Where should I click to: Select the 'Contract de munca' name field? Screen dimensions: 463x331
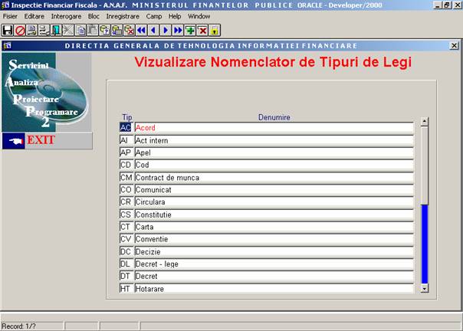pos(273,178)
